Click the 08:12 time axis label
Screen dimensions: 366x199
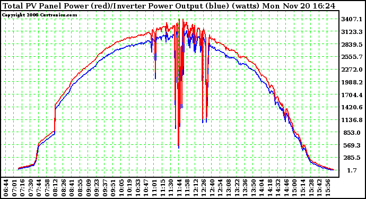tap(55, 188)
